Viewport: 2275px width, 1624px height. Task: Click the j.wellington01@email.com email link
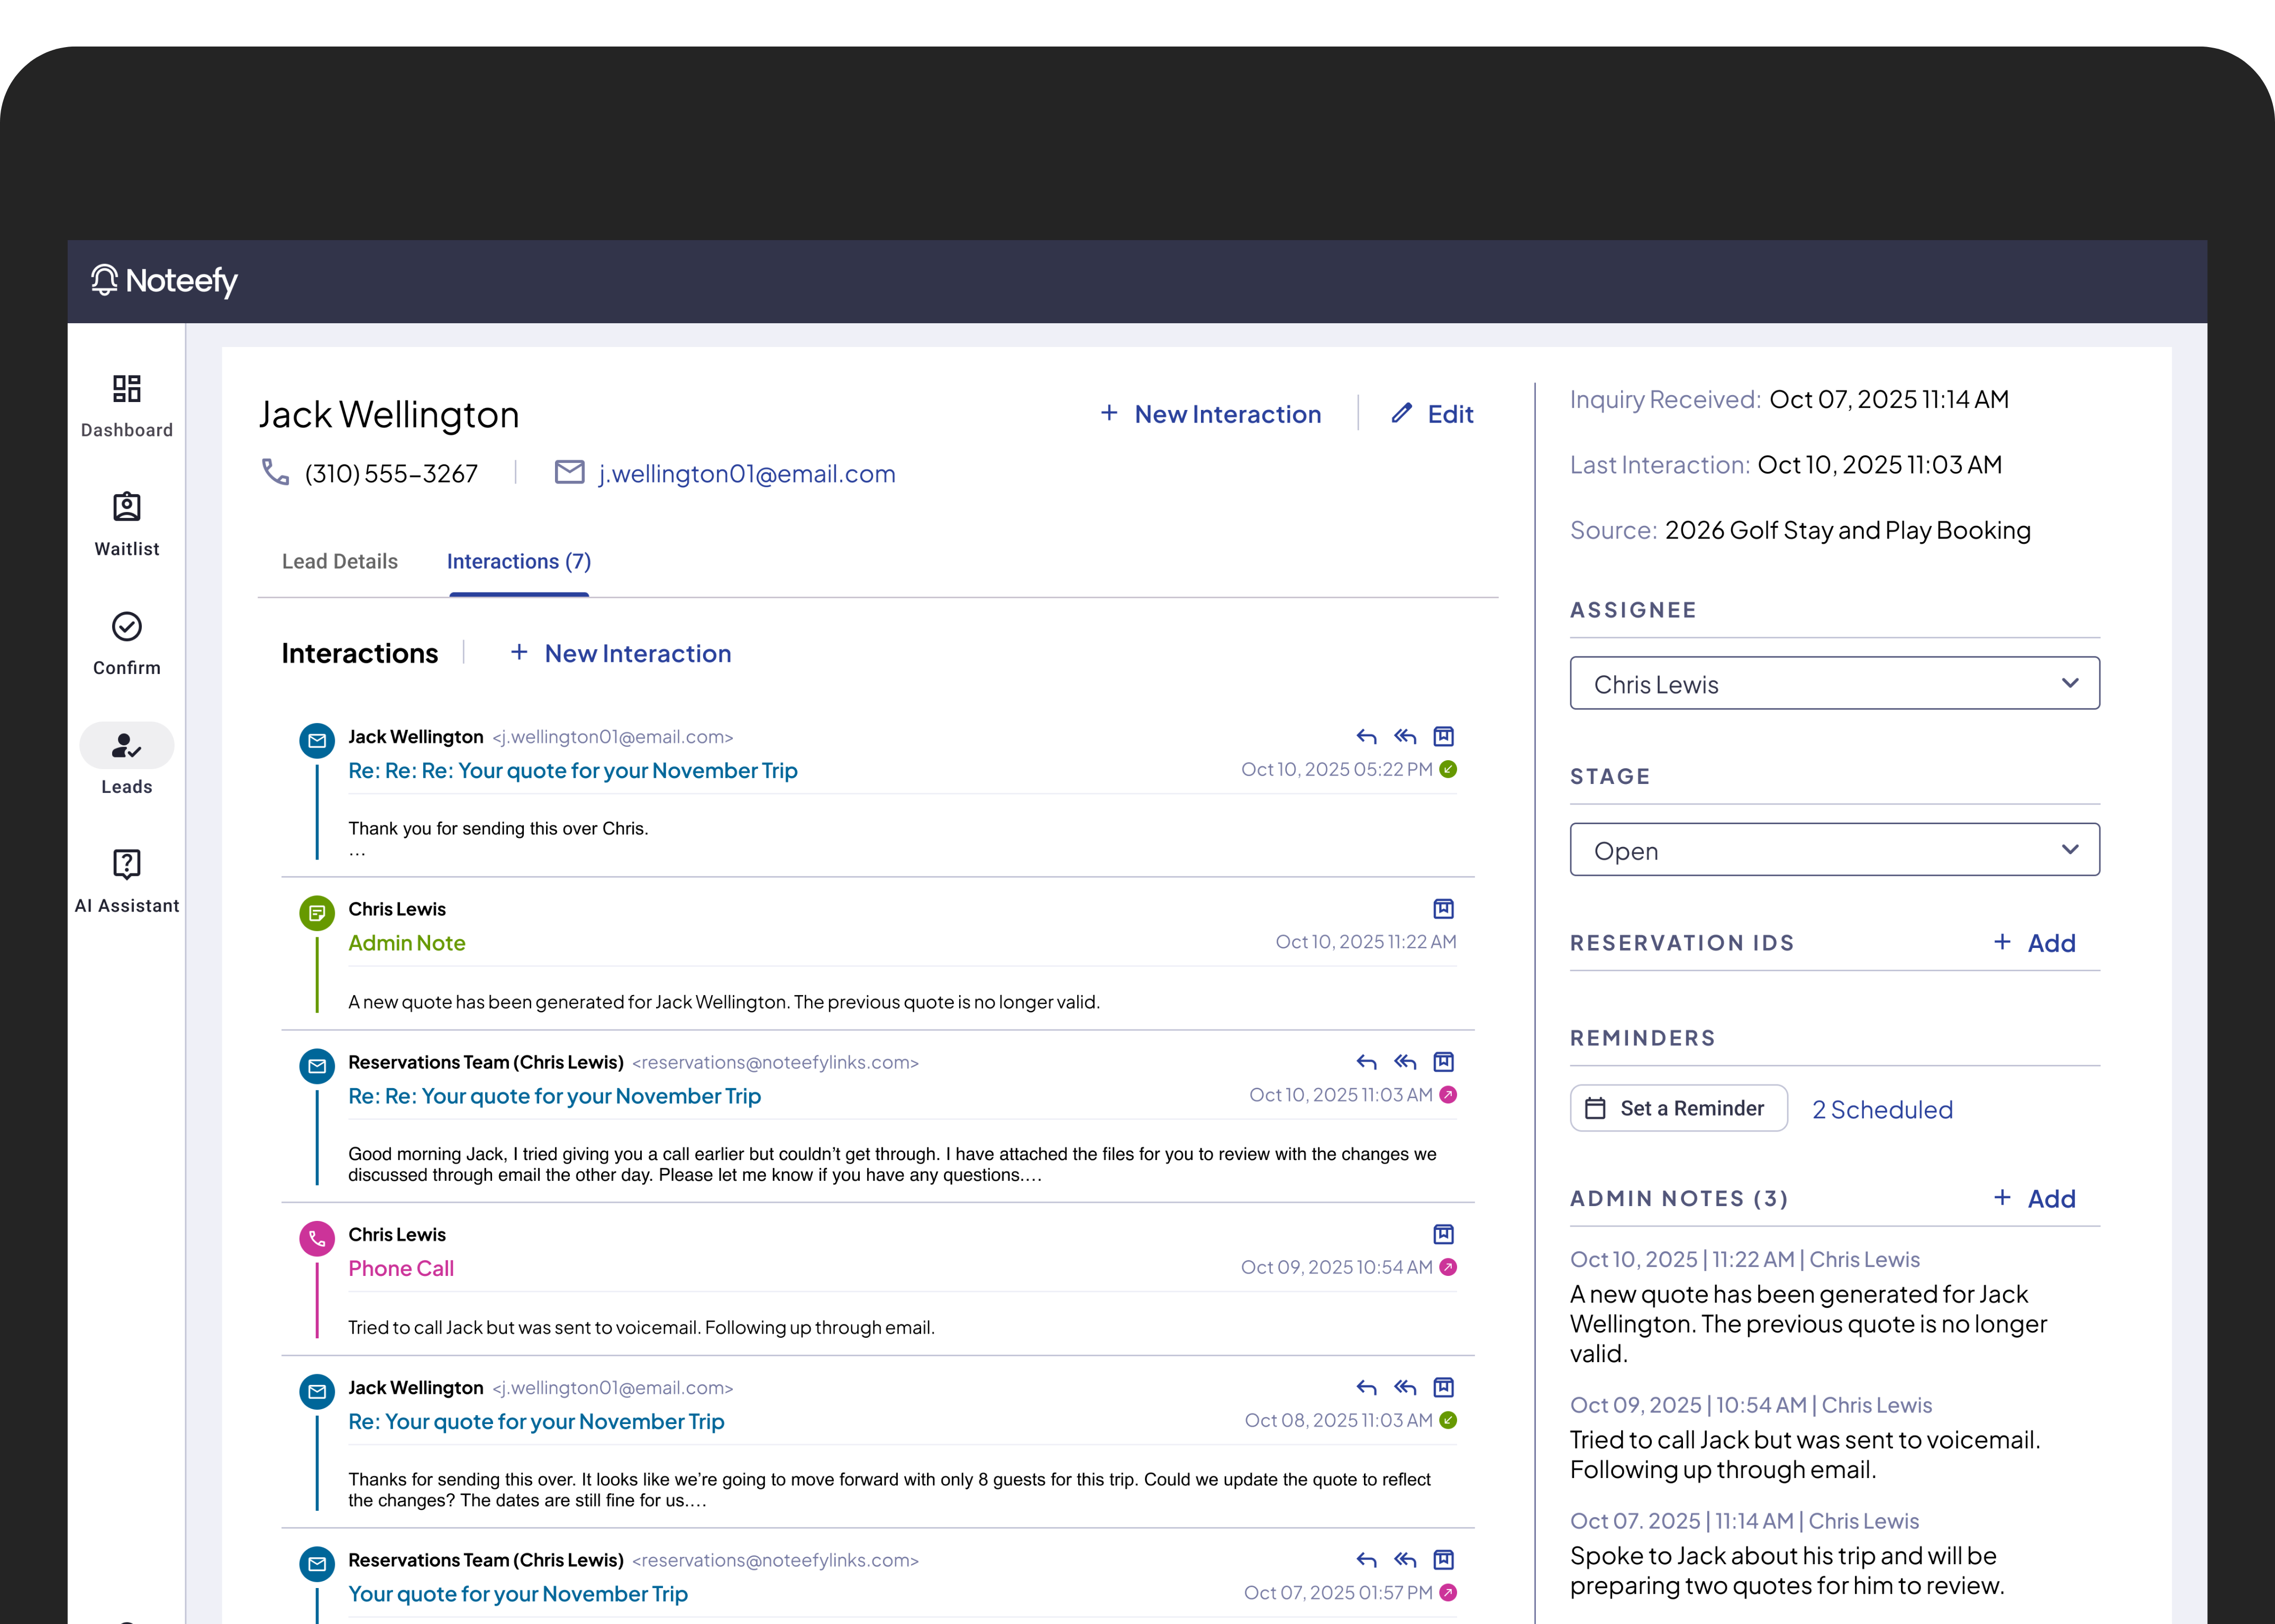pos(746,474)
